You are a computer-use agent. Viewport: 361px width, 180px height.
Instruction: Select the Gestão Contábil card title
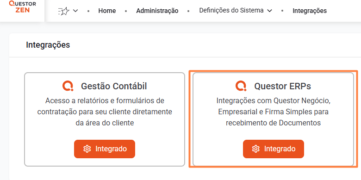click(114, 87)
